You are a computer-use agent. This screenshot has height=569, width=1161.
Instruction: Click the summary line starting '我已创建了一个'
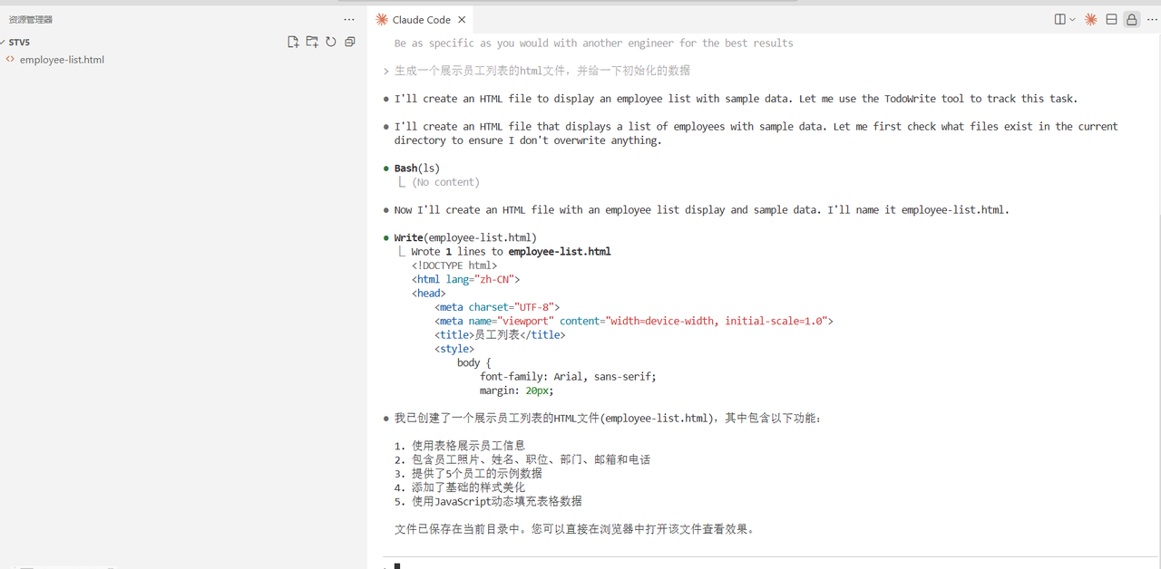[608, 419]
